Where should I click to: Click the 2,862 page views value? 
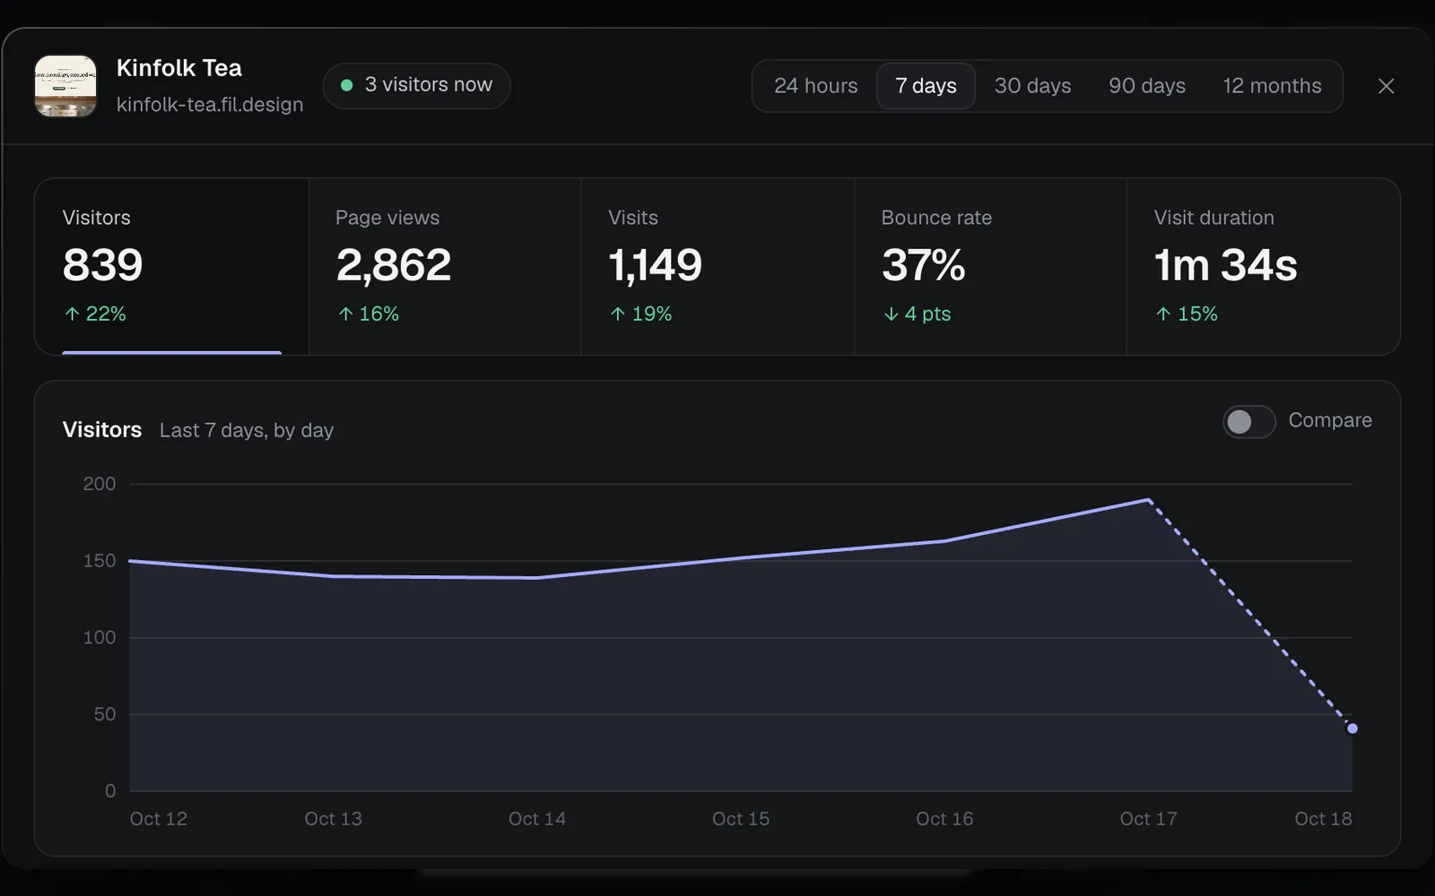pyautogui.click(x=394, y=265)
